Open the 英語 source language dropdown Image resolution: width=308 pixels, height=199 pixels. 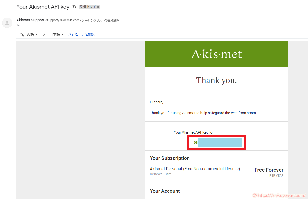pyautogui.click(x=32, y=34)
